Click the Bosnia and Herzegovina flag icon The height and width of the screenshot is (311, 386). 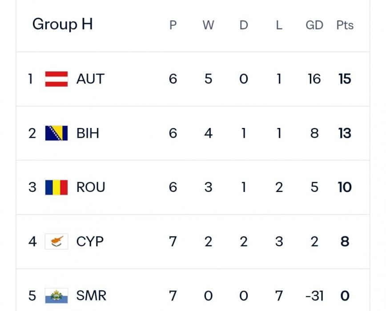[x=56, y=133]
